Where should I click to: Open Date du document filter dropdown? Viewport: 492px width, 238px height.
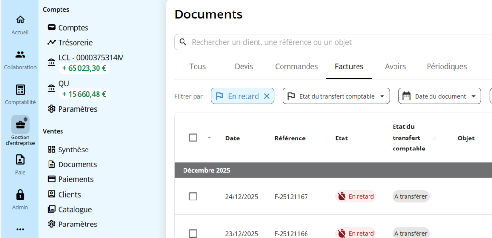tap(440, 96)
